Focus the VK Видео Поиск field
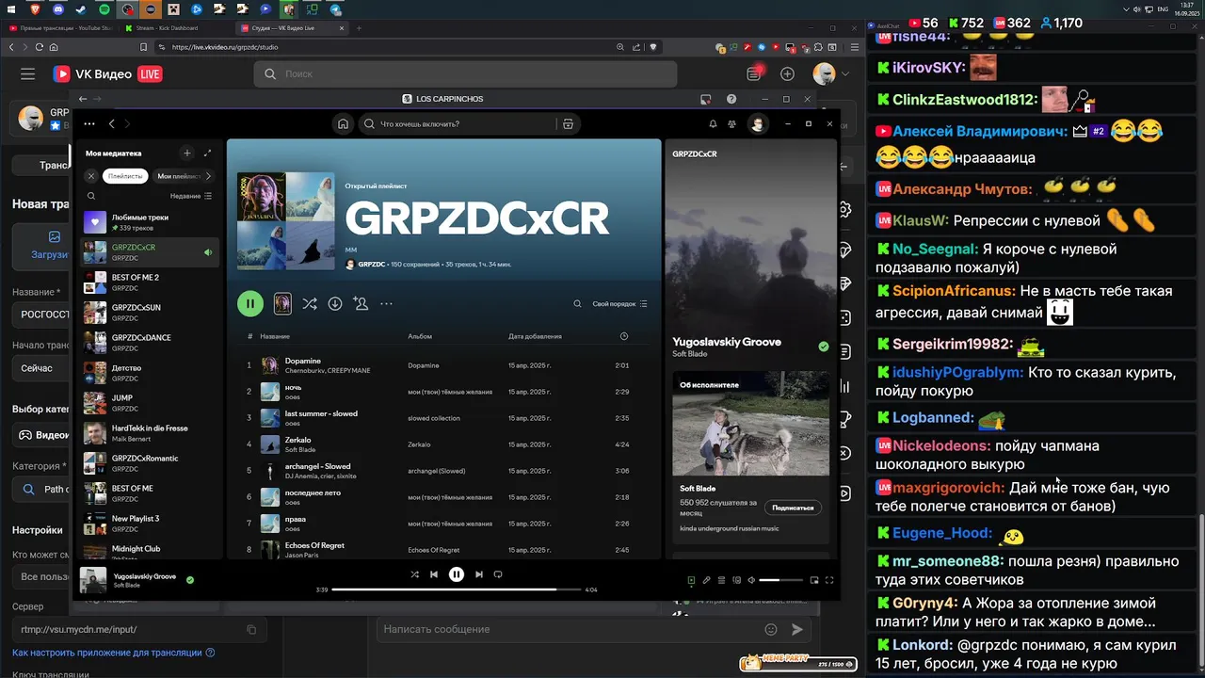This screenshot has height=678, width=1205. click(466, 73)
